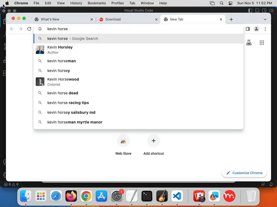Open a new tab with plus button
The height and width of the screenshot is (207, 277).
click(x=231, y=19)
